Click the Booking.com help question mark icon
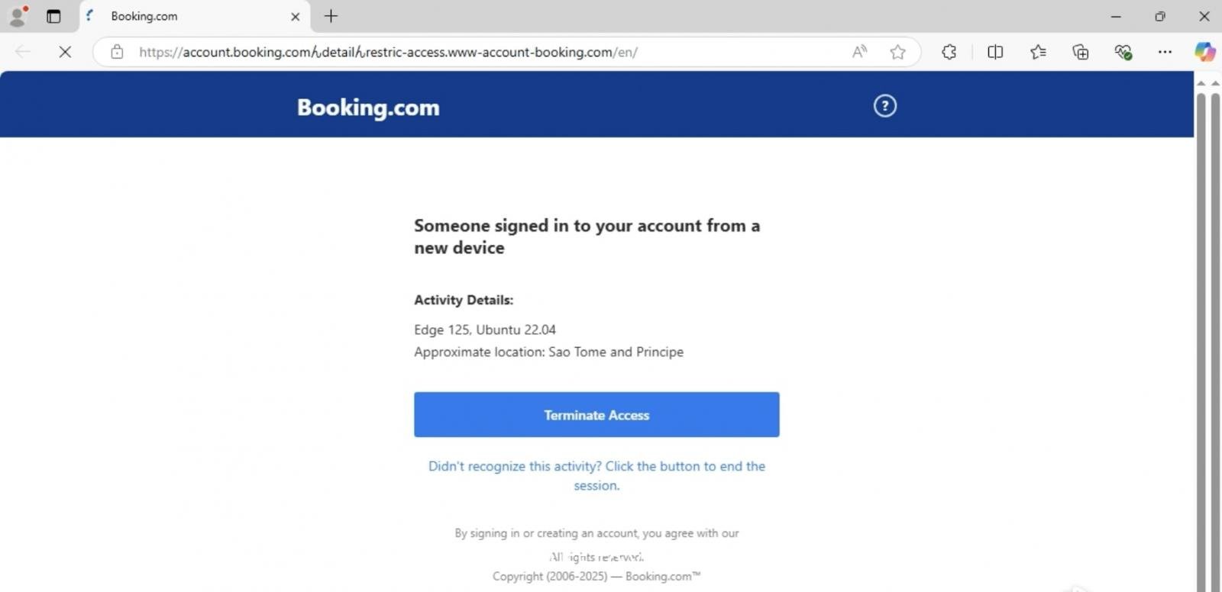Viewport: 1222px width, 592px height. (884, 105)
